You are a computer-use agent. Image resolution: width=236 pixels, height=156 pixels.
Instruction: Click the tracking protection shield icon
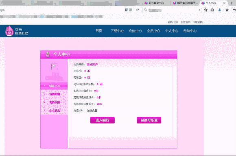pyautogui.click(x=126, y=10)
